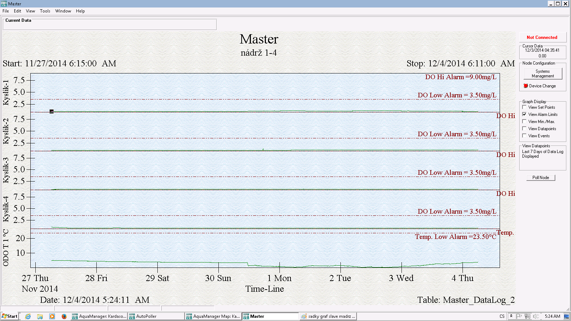Open the media player quick launch icon
Viewport: 571px width, 321px height.
pyautogui.click(x=52, y=316)
